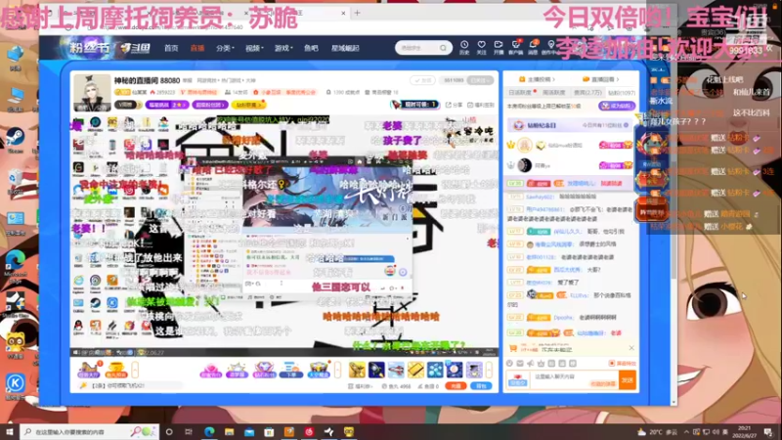Open the golden trophy activity icon
This screenshot has height=440, width=782.
pos(115,370)
